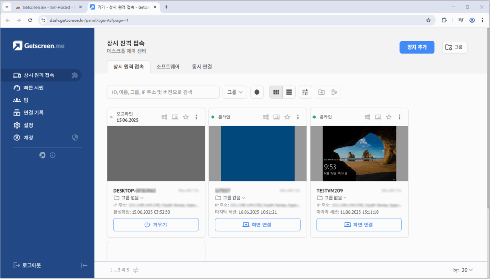
Task: Open the Chrome three-dot menu
Action: (482, 20)
